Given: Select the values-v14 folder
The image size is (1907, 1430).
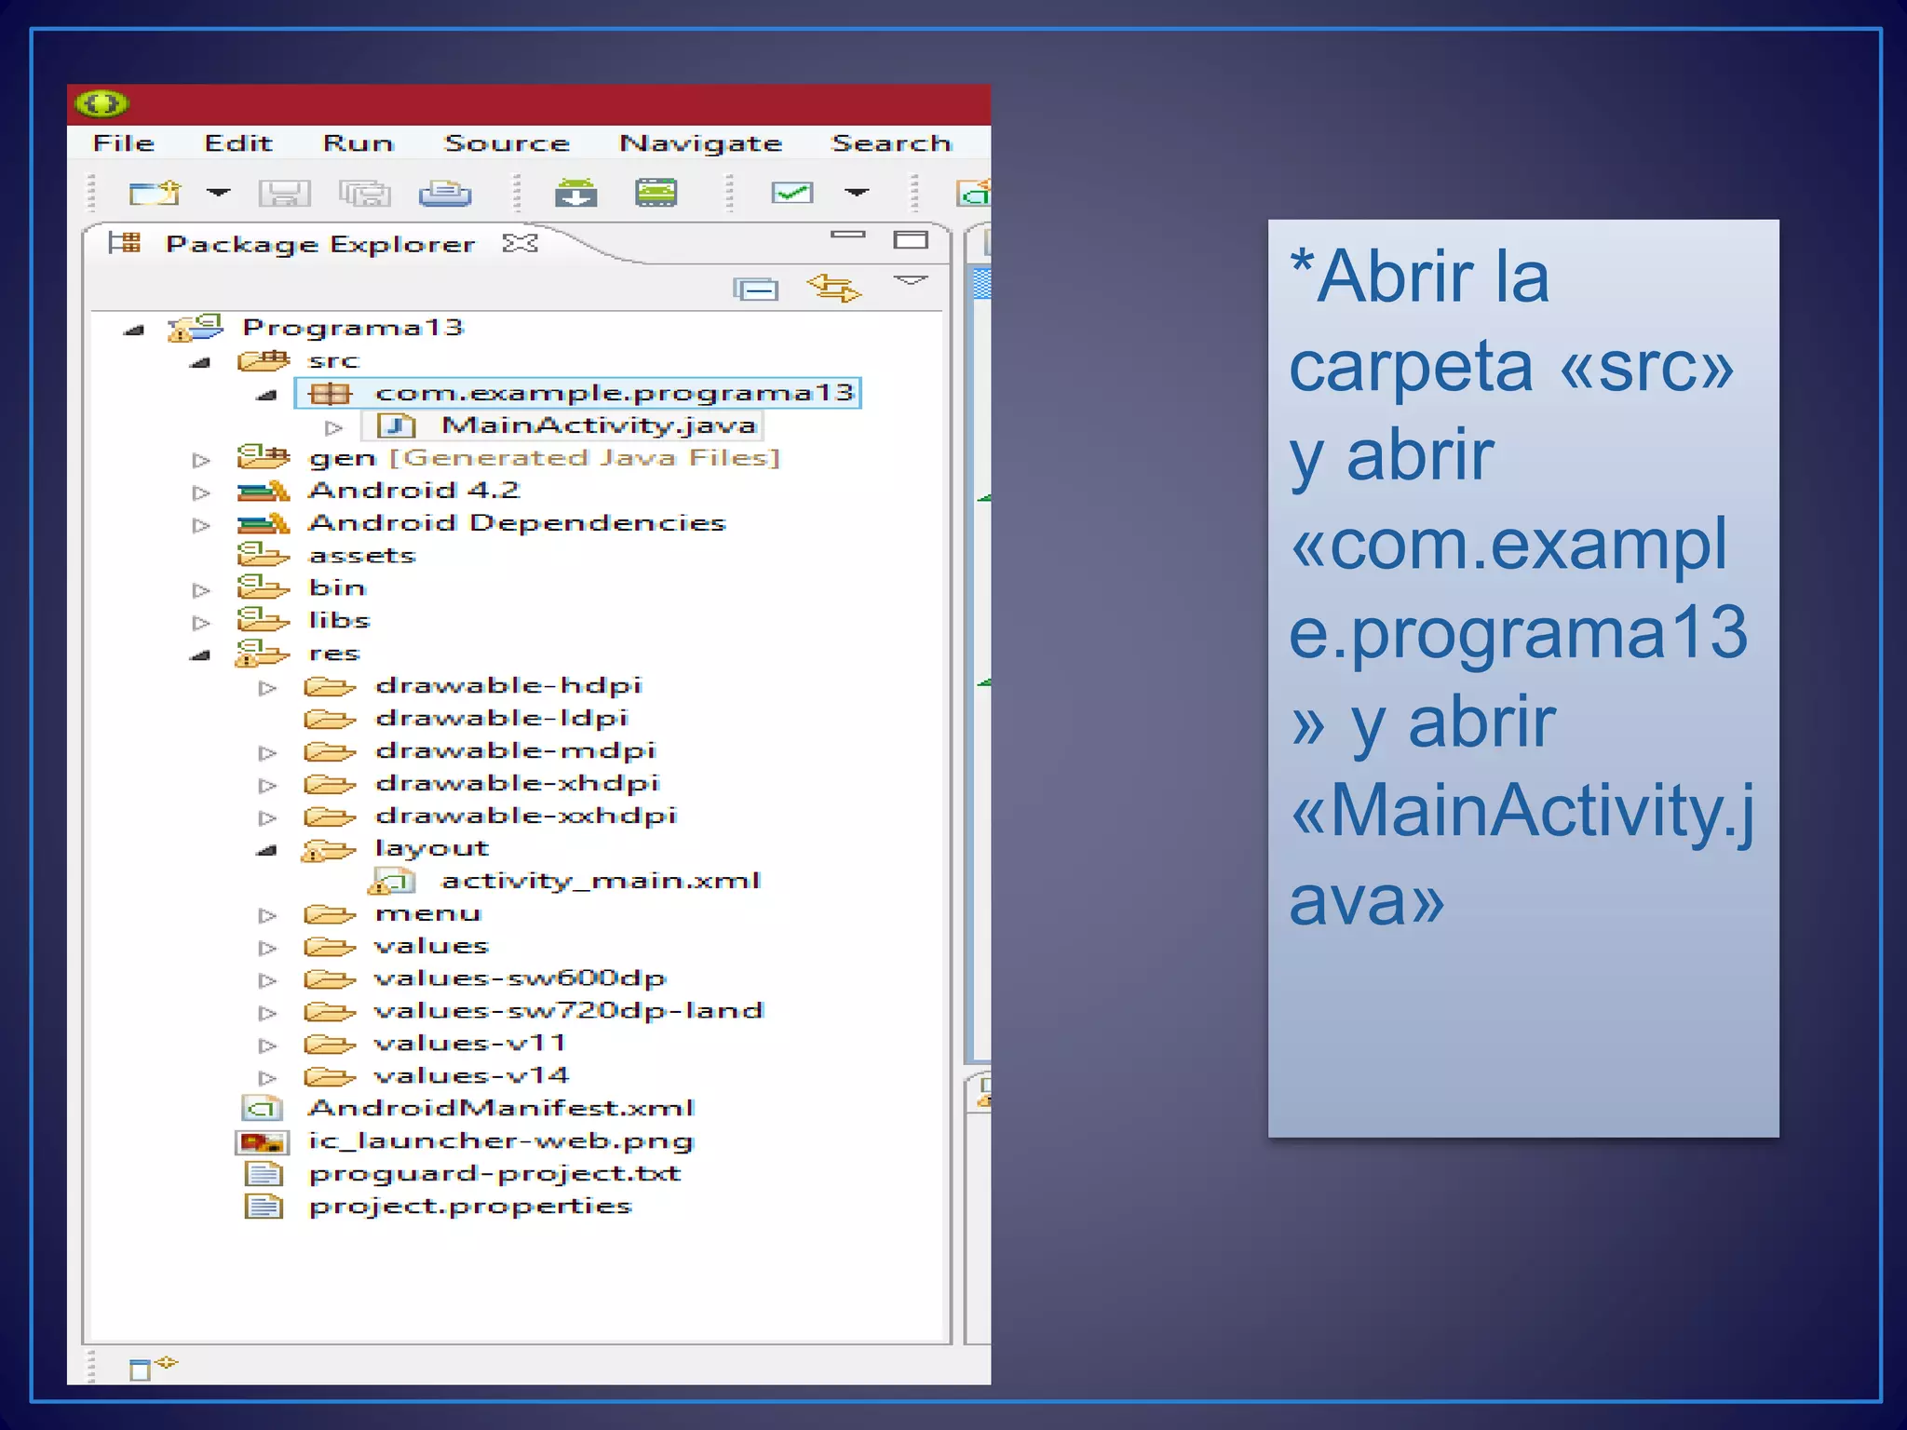Looking at the screenshot, I should (471, 1076).
